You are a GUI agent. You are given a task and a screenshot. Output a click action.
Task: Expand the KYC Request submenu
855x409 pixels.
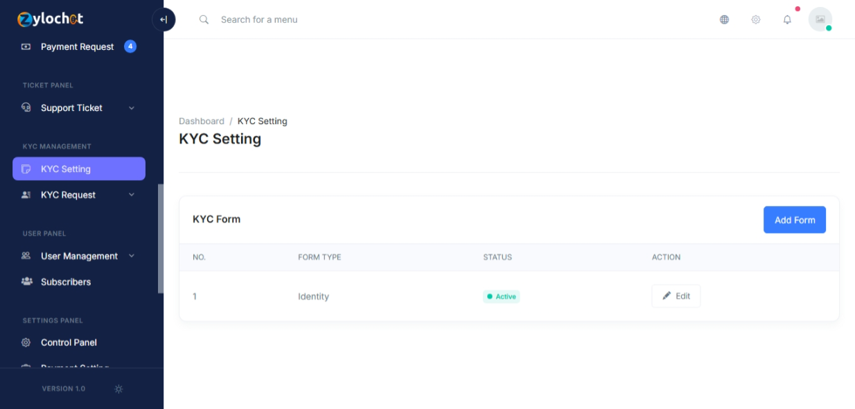click(x=132, y=195)
